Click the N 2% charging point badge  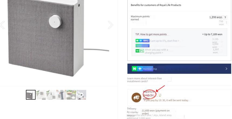(x=139, y=51)
